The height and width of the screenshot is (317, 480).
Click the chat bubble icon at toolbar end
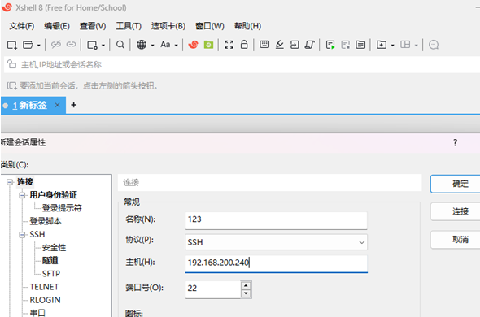[434, 45]
